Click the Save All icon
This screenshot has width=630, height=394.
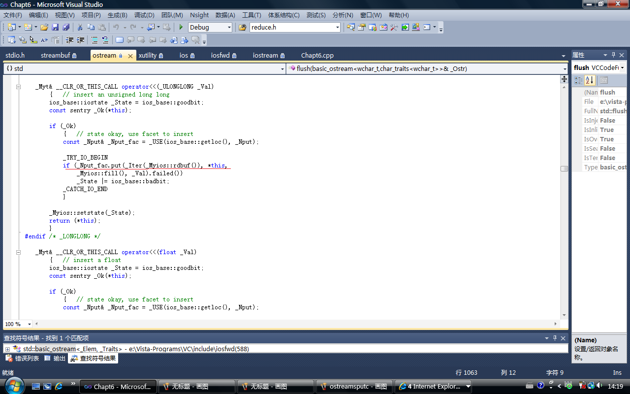(66, 27)
